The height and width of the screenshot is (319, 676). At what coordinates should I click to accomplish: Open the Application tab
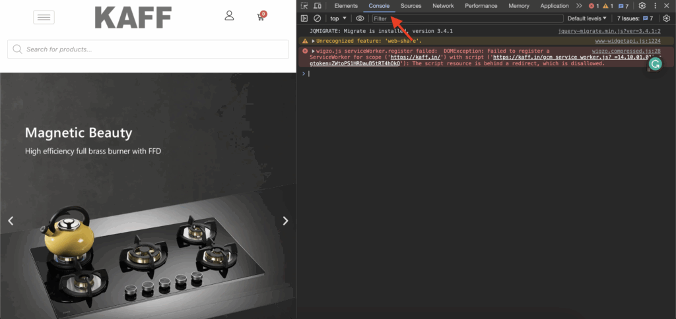(x=555, y=5)
